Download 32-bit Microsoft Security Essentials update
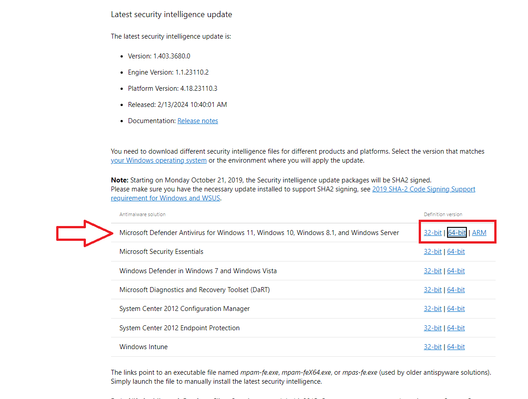528x399 pixels. pyautogui.click(x=433, y=252)
